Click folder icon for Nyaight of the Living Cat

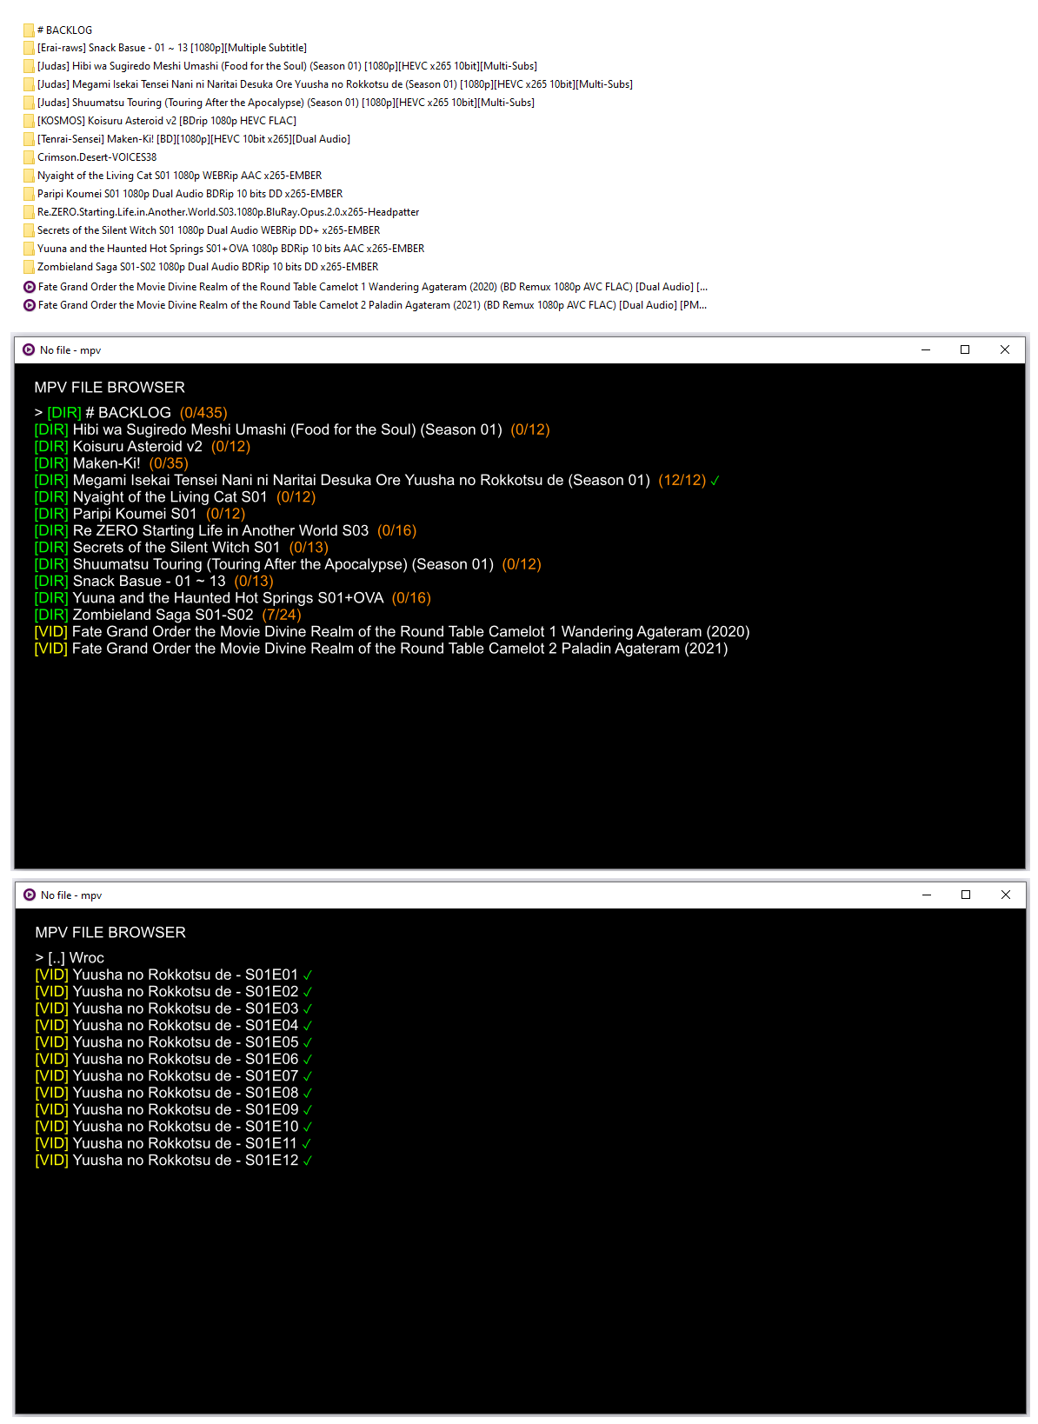[x=29, y=176]
